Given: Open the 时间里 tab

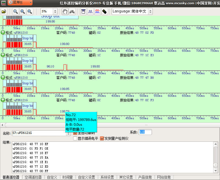Looking at the screenshot, I should tap(67, 177).
